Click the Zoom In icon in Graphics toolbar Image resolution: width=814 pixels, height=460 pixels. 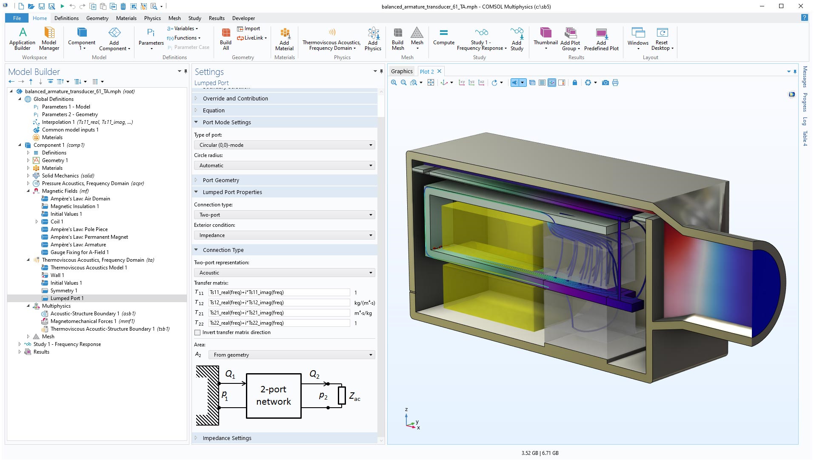394,83
